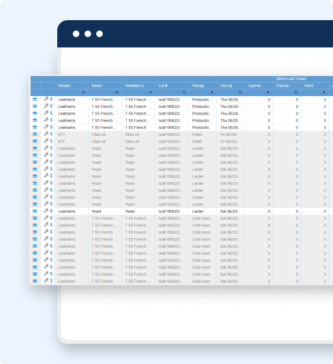Click the wrench icon on the upper KFF Olive oil row
333x364 pixels.
(46, 134)
